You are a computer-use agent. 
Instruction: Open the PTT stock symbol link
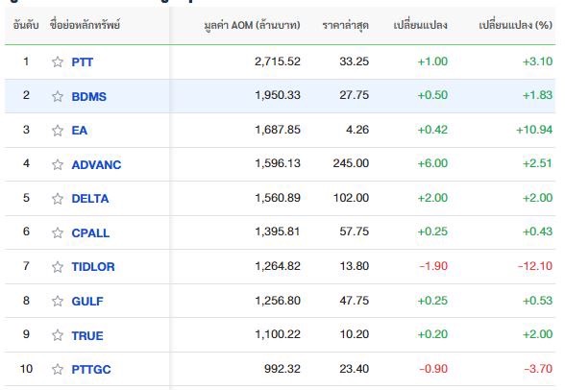(83, 61)
